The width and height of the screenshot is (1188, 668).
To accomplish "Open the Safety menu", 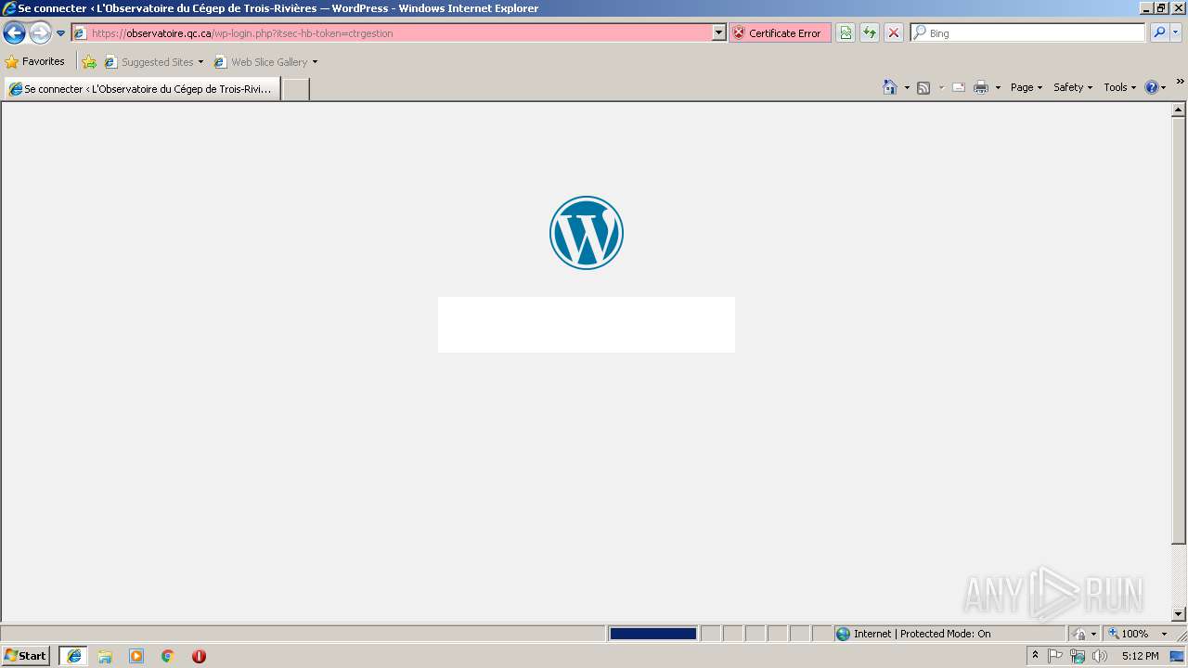I will [1073, 87].
